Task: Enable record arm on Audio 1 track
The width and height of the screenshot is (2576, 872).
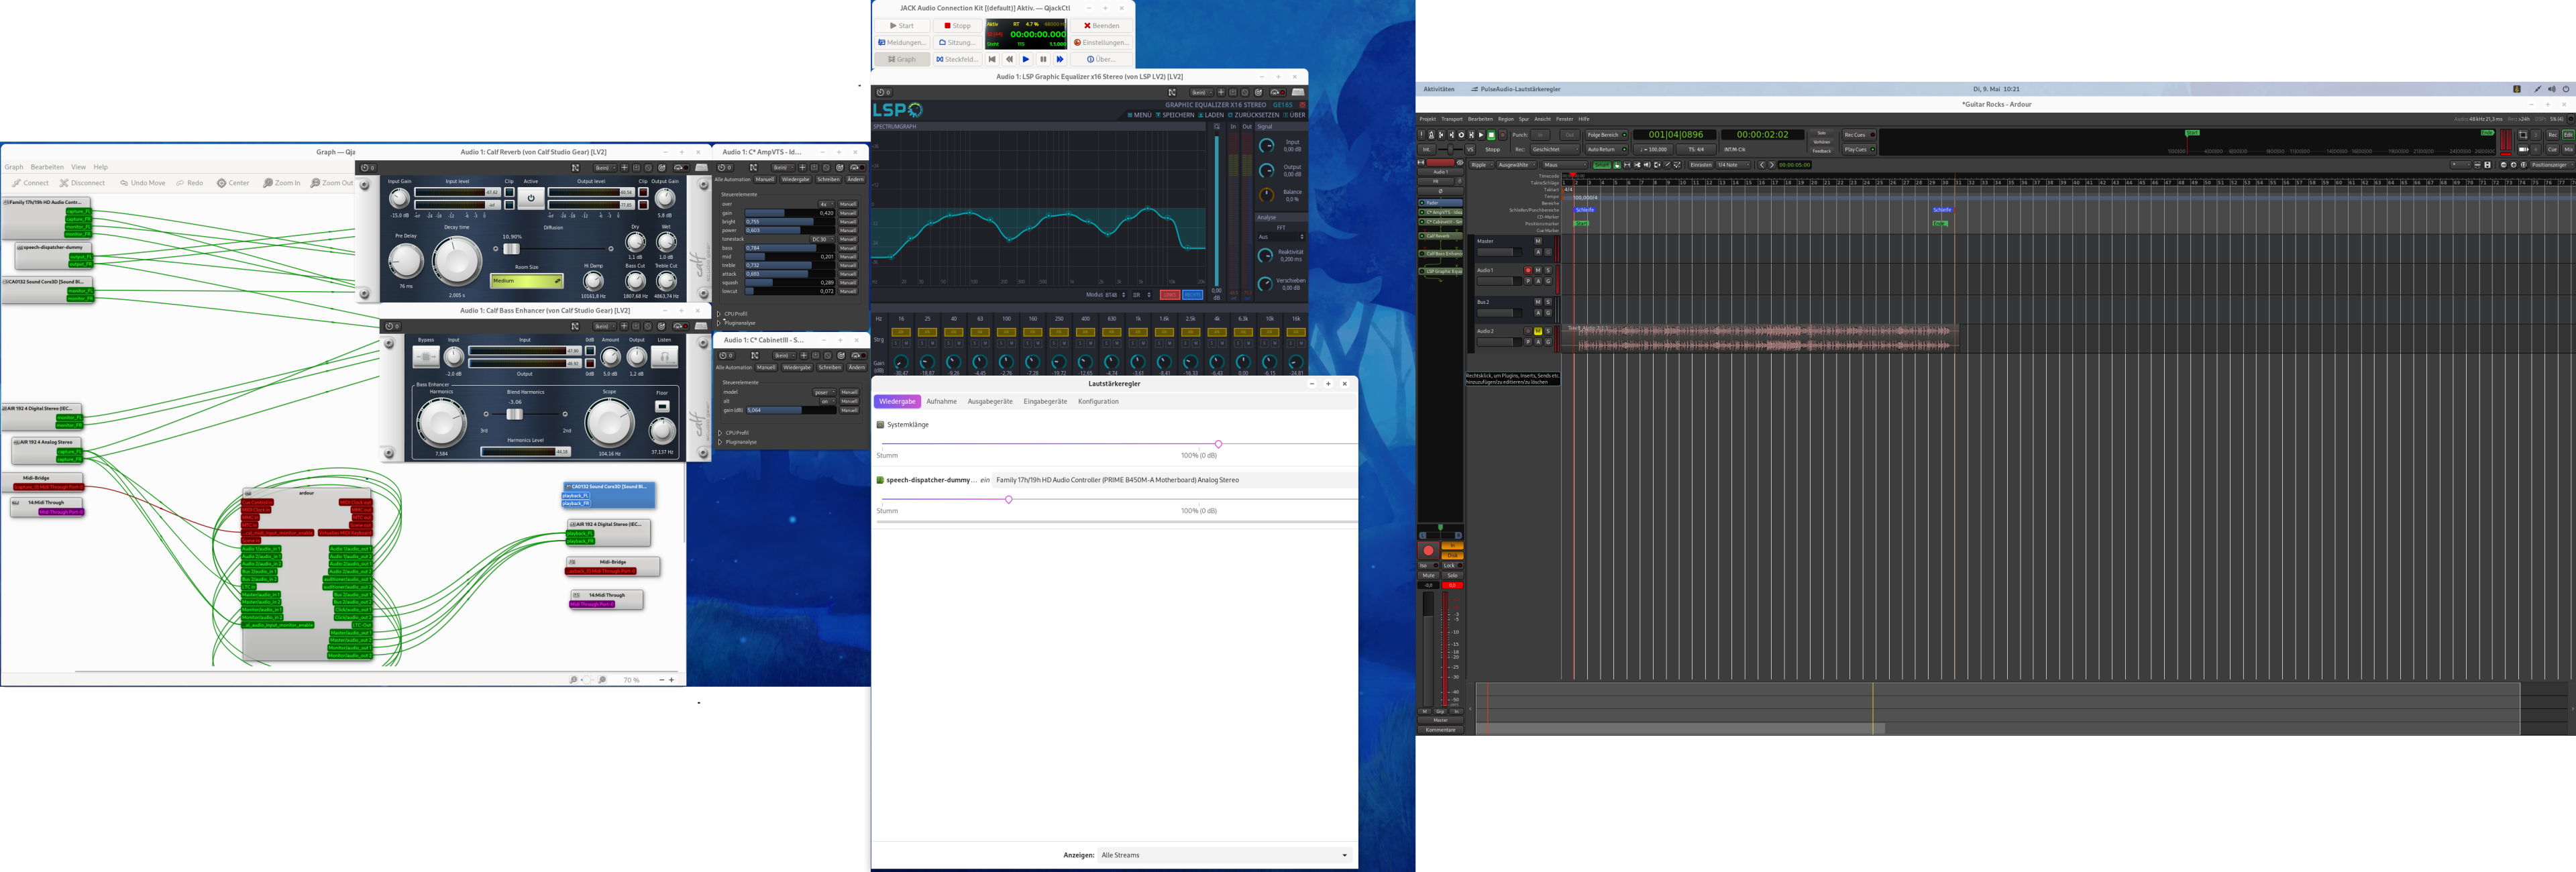Action: [x=1528, y=270]
